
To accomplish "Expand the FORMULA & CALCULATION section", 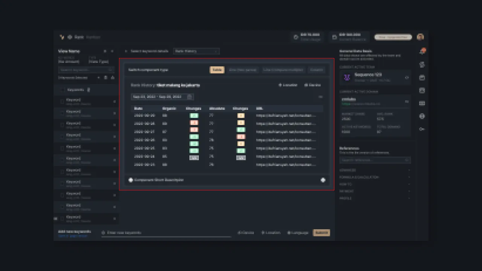I will click(374, 177).
